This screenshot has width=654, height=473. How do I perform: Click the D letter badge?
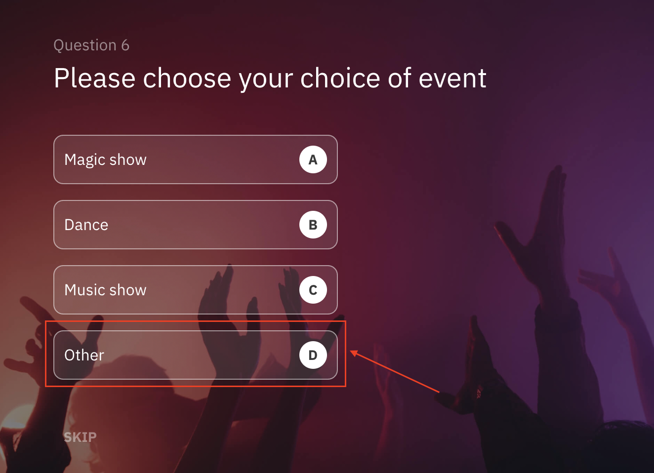313,355
